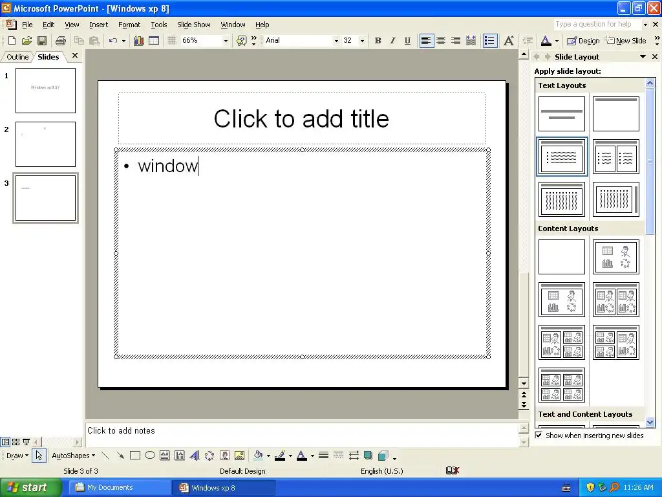Select the Arrow drawing tool
Viewport: 662px width, 497px height.
120,455
